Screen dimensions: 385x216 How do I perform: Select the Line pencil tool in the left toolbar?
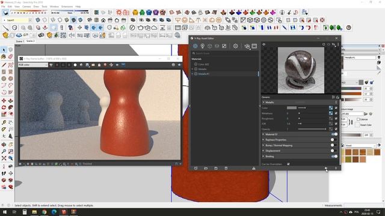[4, 65]
